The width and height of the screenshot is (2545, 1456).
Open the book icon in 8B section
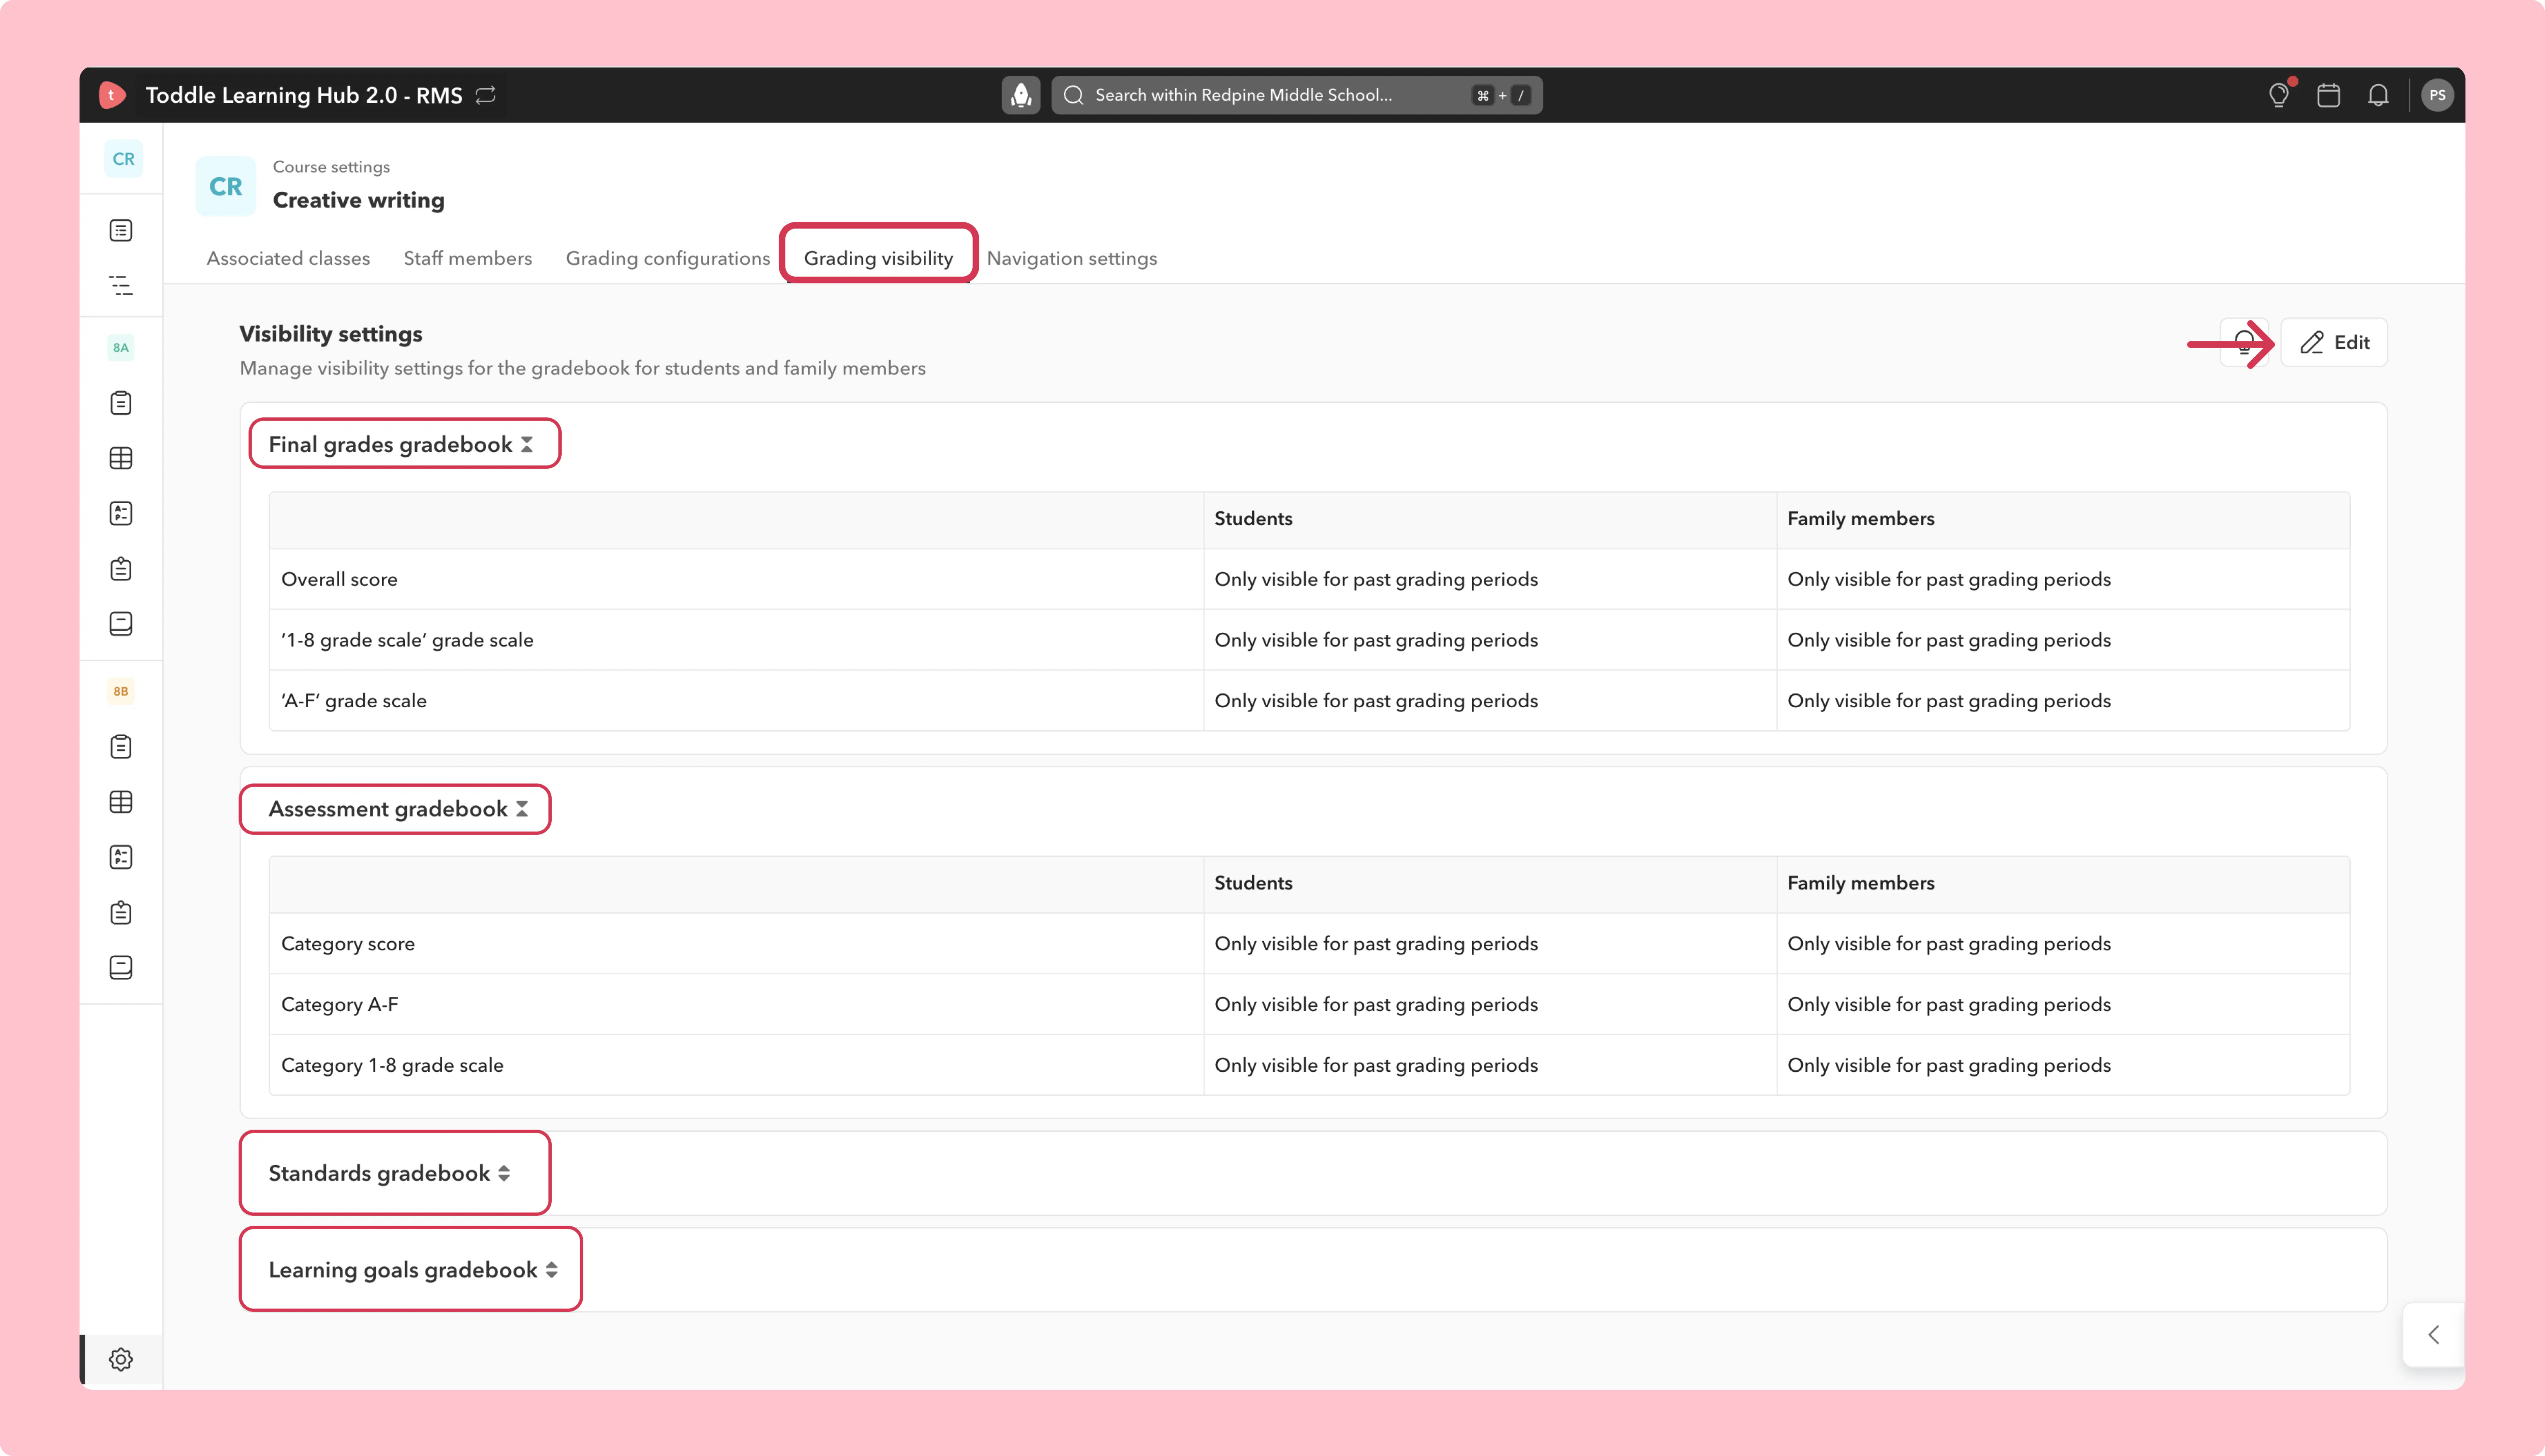[121, 968]
